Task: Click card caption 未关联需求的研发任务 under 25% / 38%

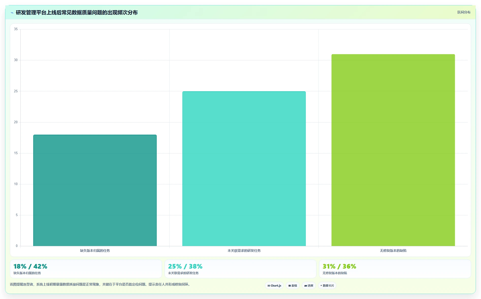Action: click(183, 273)
